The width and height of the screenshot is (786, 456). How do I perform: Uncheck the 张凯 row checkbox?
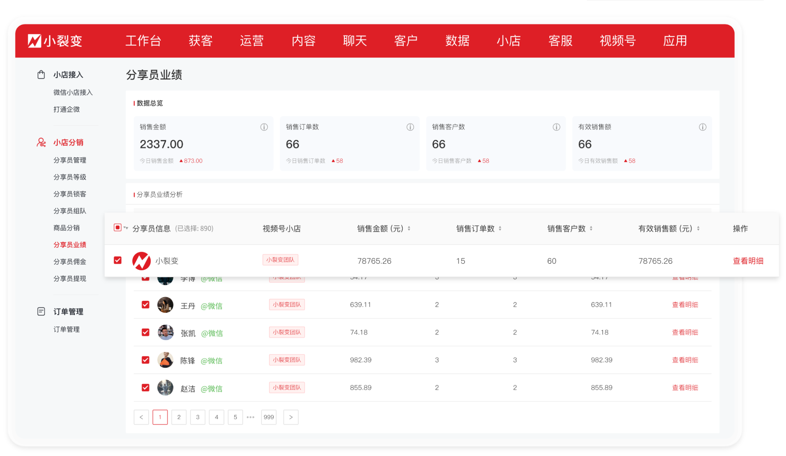[145, 332]
